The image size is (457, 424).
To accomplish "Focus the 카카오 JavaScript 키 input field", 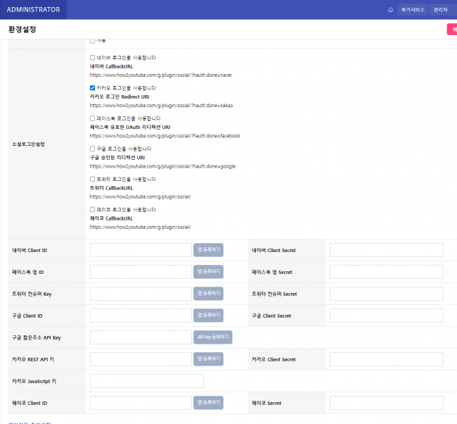I will tap(147, 381).
